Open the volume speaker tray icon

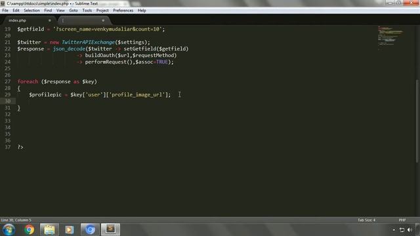click(409, 230)
